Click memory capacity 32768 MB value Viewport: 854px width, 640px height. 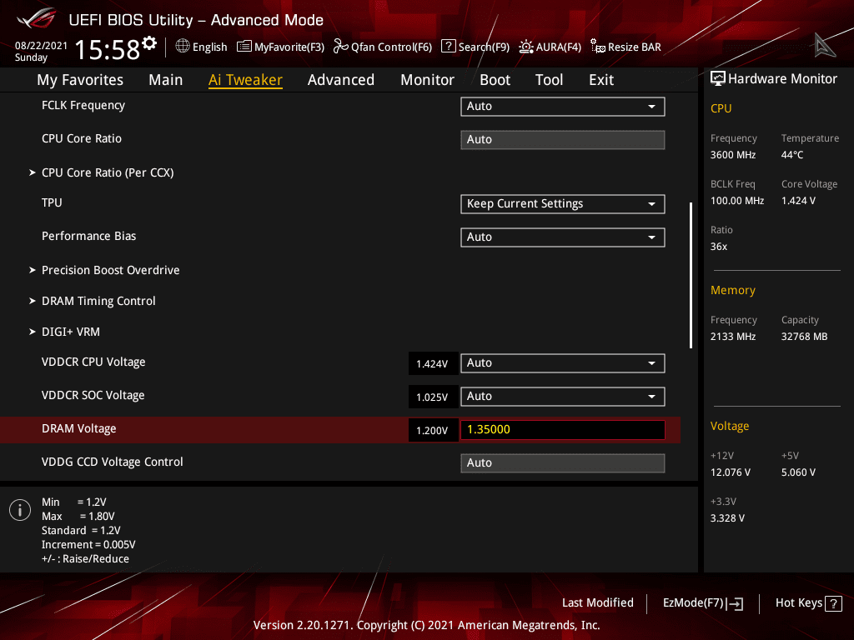pyautogui.click(x=805, y=337)
